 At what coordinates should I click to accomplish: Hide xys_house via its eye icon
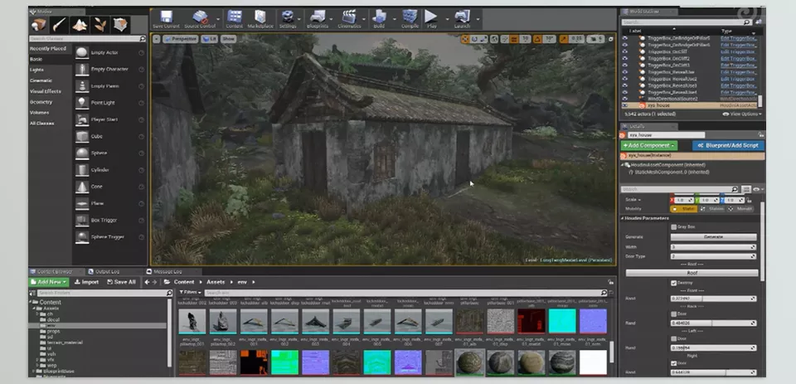(625, 105)
